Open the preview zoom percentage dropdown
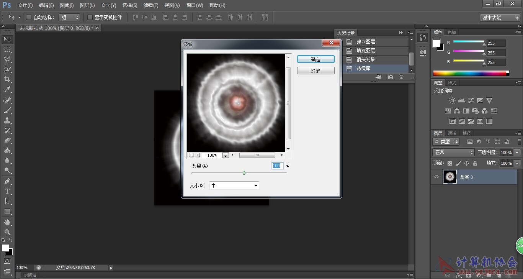523x279 pixels. tap(226, 155)
